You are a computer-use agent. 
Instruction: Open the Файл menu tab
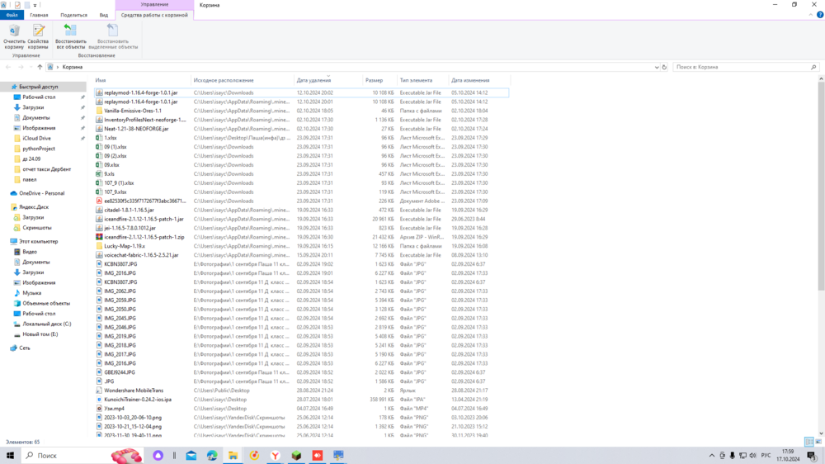pos(12,15)
